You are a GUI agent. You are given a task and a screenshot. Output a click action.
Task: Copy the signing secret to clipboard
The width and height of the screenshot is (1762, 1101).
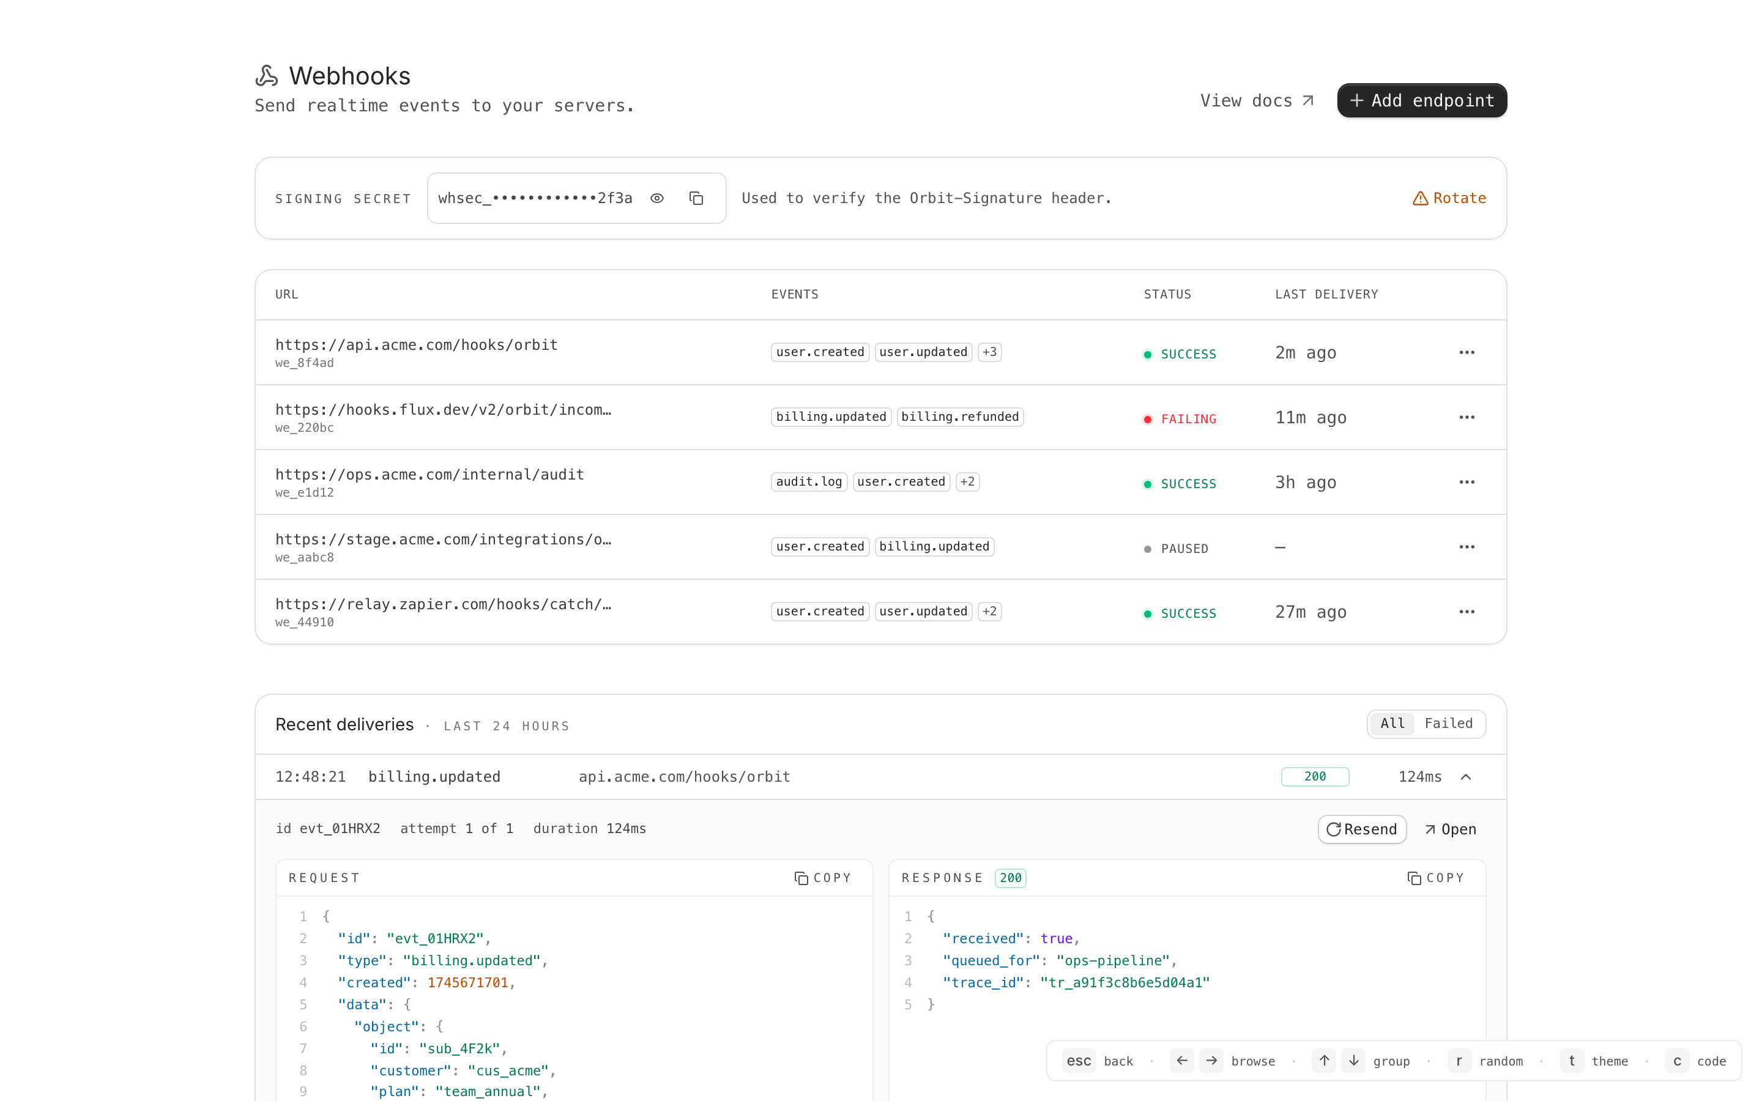[x=696, y=198]
